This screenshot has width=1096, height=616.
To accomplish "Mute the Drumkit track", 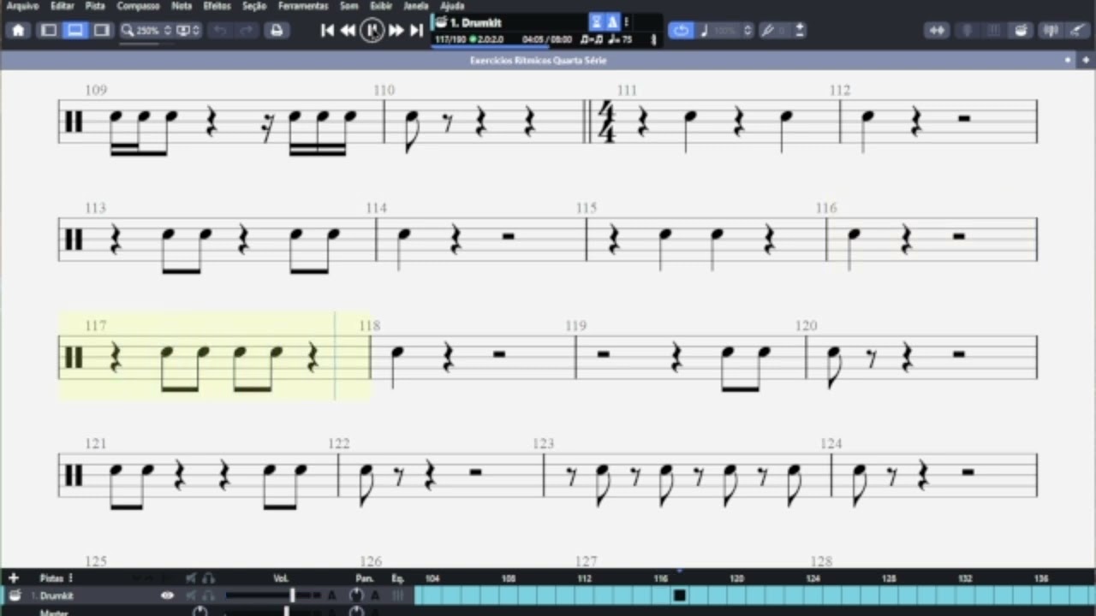I will point(191,595).
